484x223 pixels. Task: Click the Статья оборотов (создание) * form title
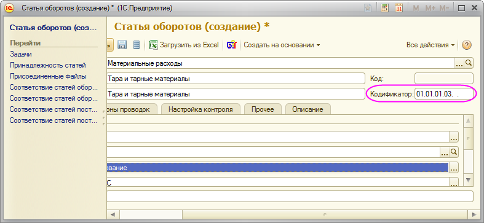[x=192, y=27]
